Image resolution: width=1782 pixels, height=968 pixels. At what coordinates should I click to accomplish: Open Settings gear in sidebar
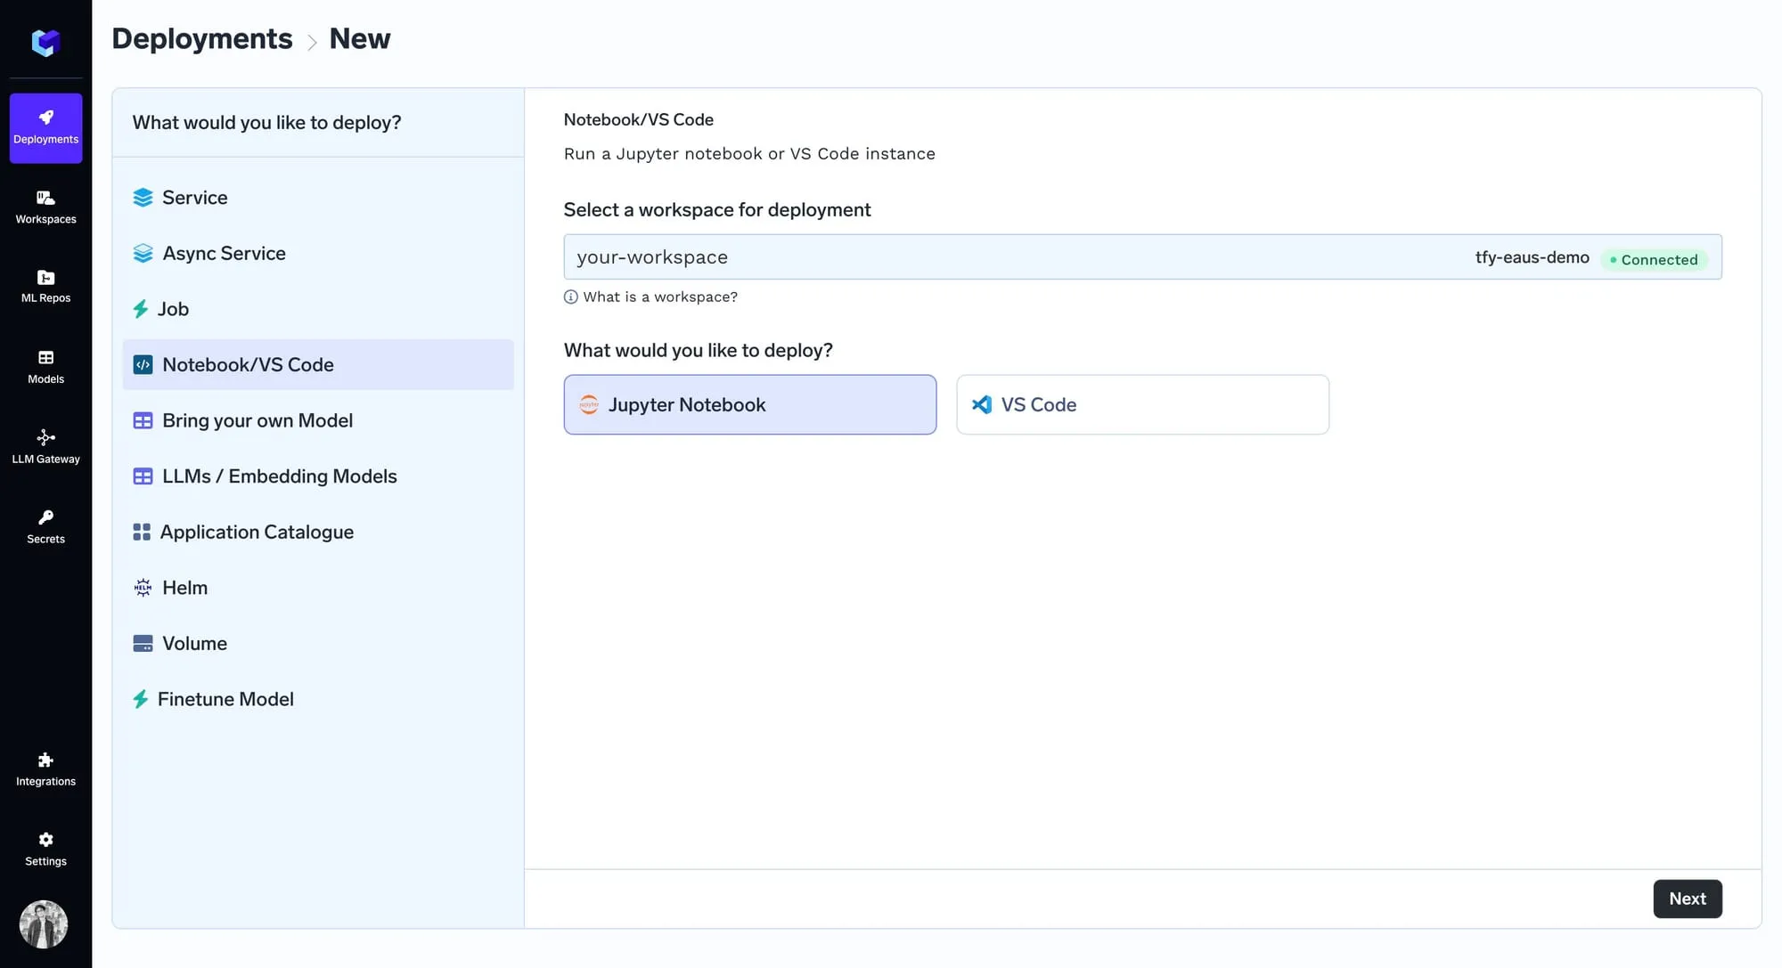tap(45, 849)
